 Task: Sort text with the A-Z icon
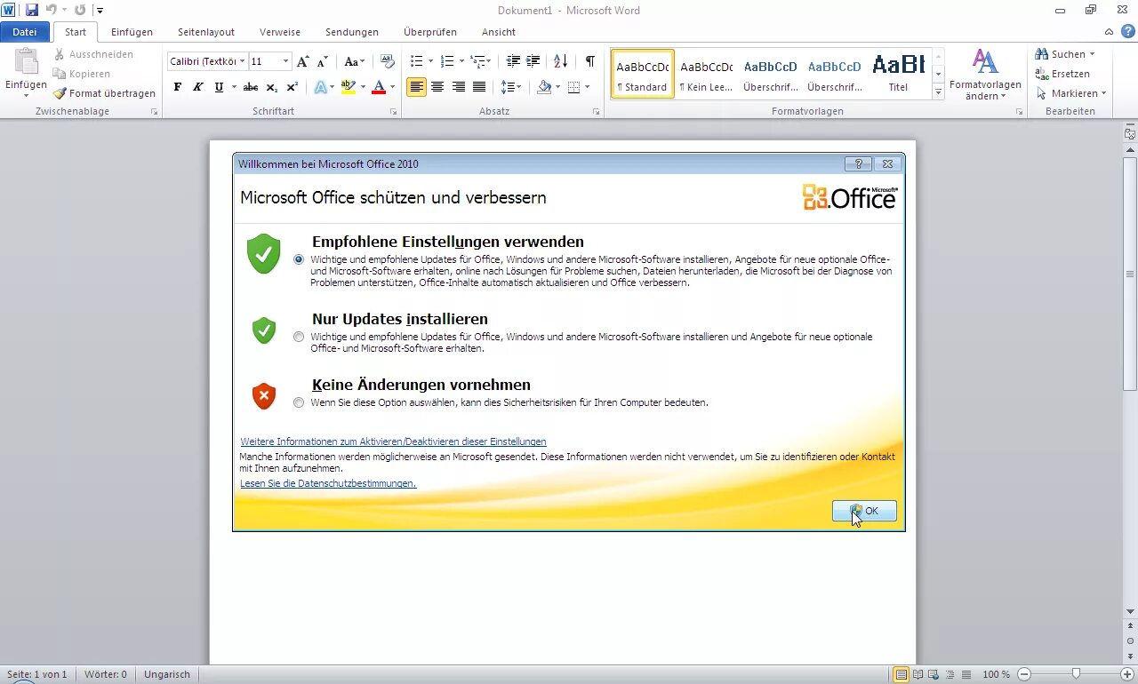click(x=560, y=61)
